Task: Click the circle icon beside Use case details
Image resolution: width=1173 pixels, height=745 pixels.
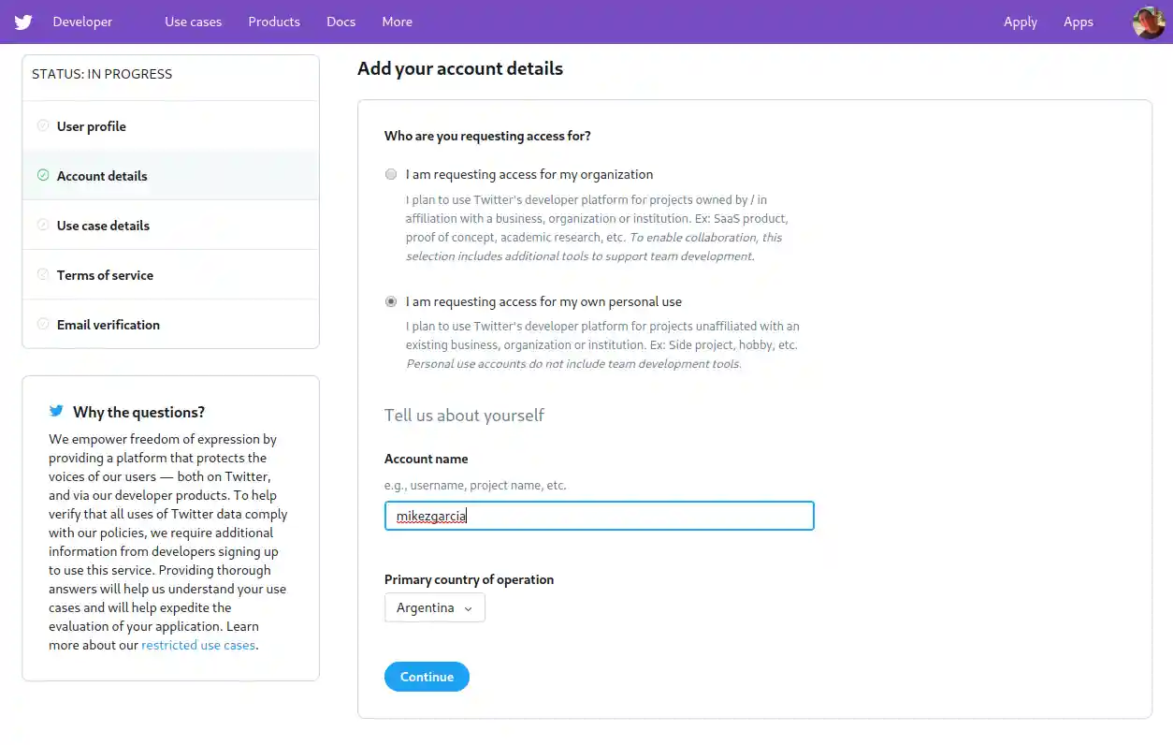Action: point(43,225)
